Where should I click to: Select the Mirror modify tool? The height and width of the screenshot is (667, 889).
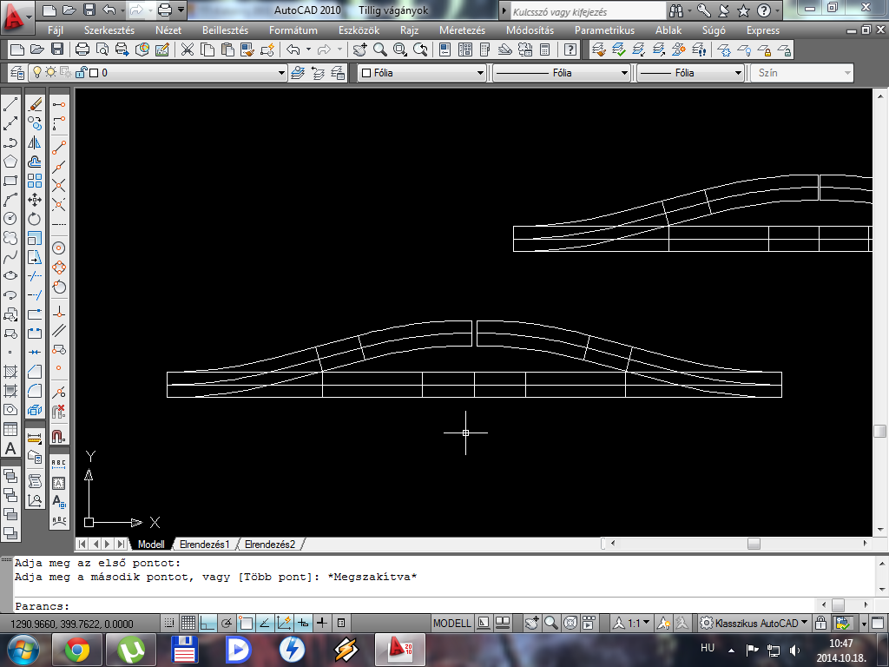35,142
